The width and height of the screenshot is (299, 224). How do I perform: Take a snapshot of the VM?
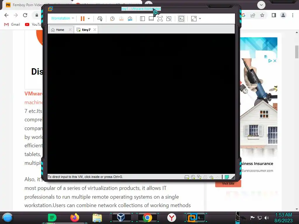(112, 18)
